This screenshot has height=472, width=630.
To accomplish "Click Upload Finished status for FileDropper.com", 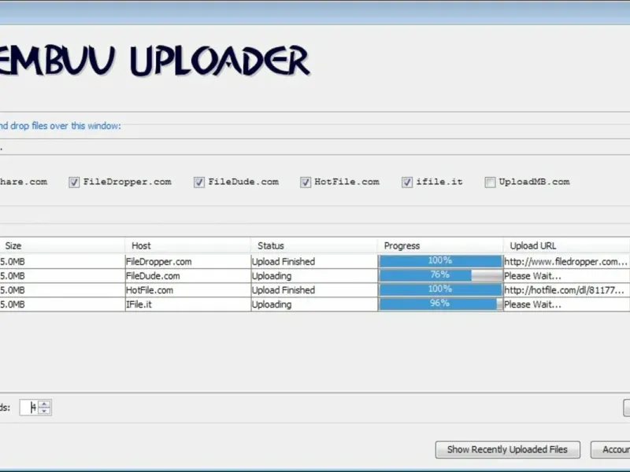I will pos(283,262).
